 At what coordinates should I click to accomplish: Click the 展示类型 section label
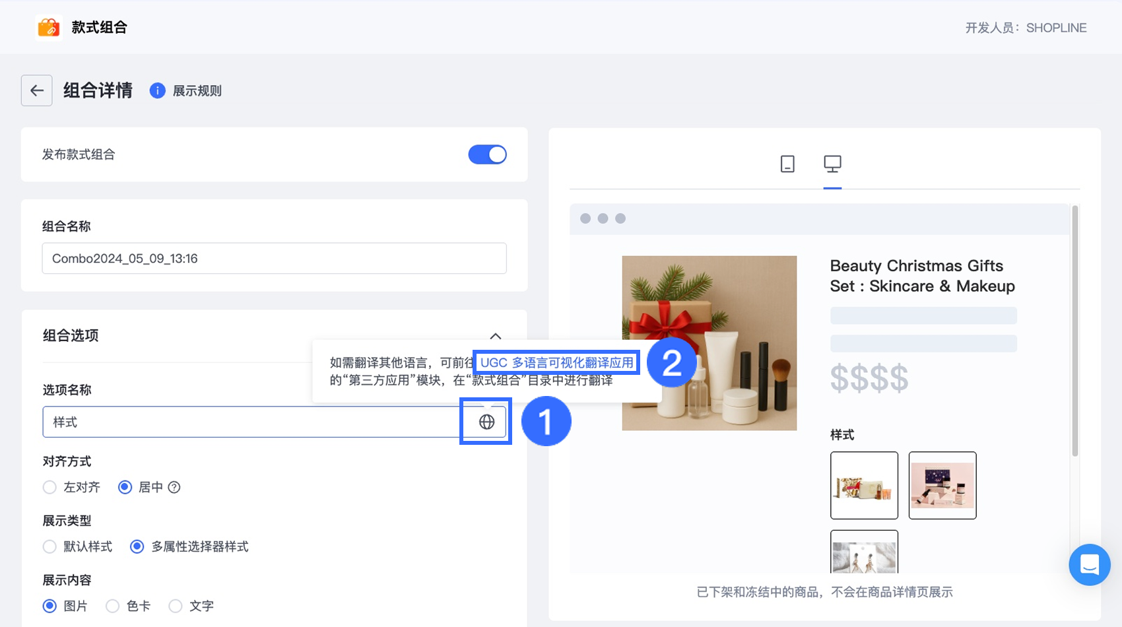point(67,521)
